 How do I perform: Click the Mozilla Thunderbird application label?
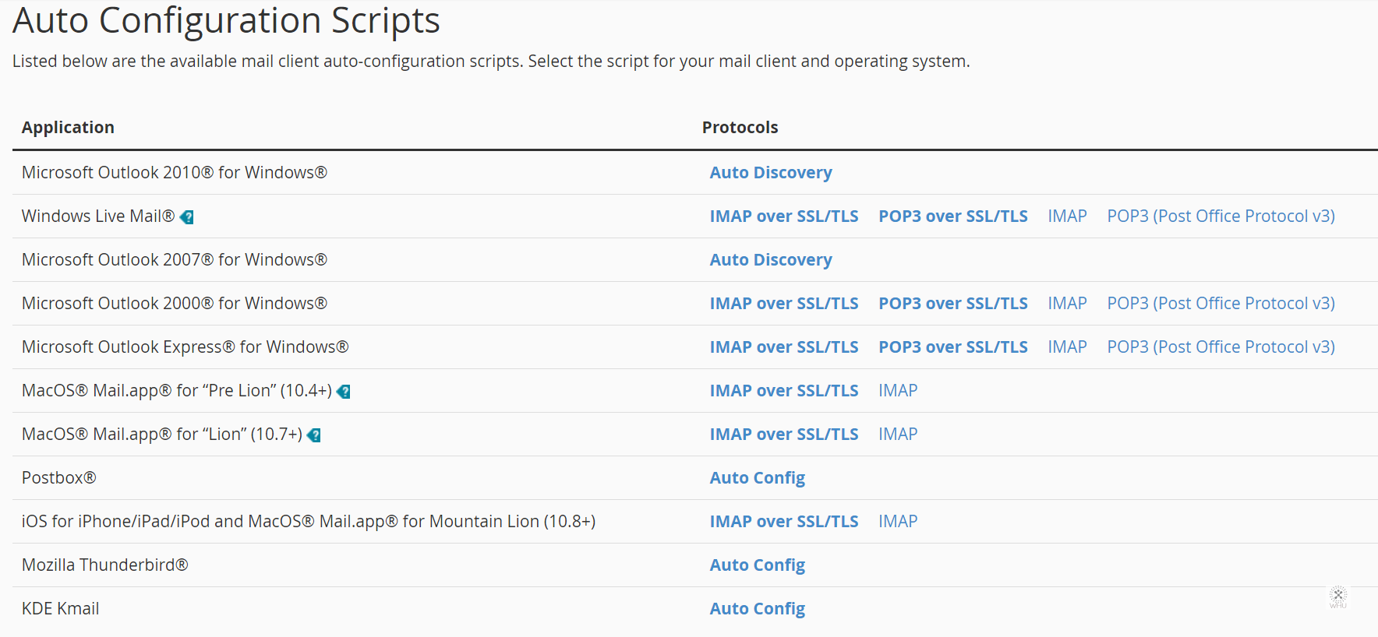click(105, 565)
